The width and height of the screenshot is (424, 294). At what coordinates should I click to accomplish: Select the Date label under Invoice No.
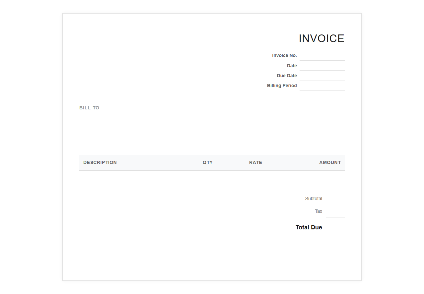pyautogui.click(x=292, y=66)
